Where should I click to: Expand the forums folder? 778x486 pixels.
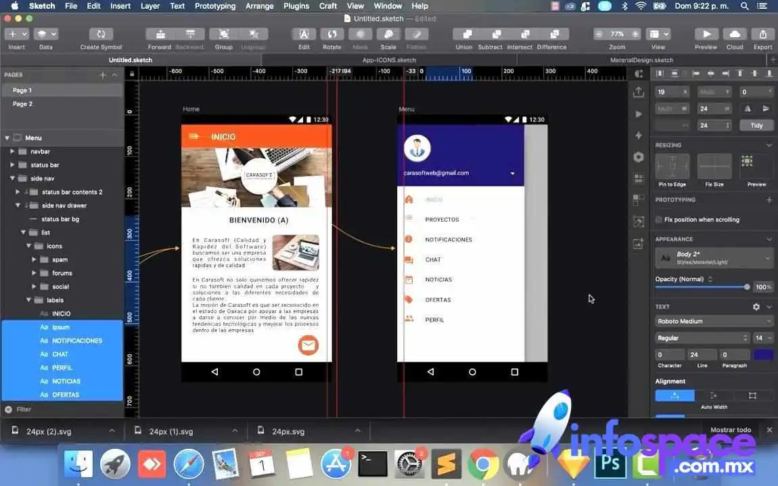[x=34, y=273]
